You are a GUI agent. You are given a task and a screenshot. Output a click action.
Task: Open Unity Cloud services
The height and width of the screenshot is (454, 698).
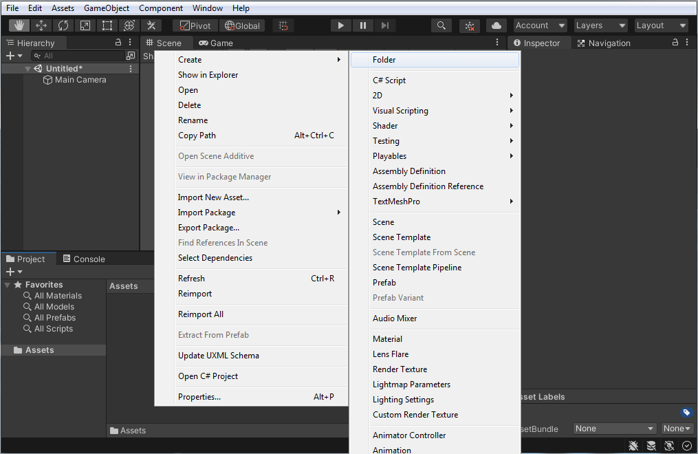tap(496, 25)
